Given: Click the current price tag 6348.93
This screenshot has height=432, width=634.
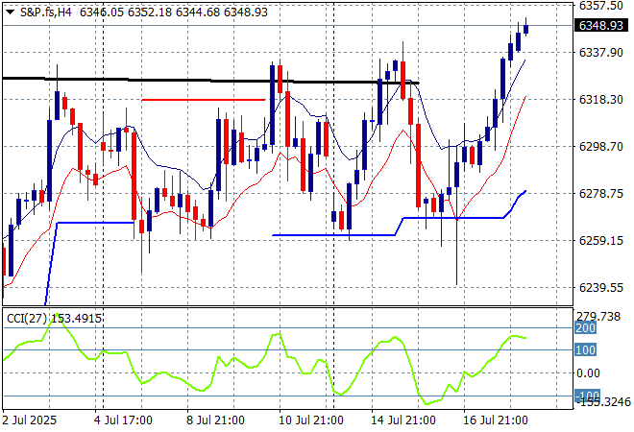Looking at the screenshot, I should pyautogui.click(x=603, y=25).
